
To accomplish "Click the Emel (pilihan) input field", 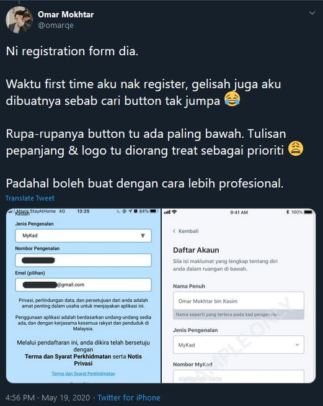I will 83,284.
